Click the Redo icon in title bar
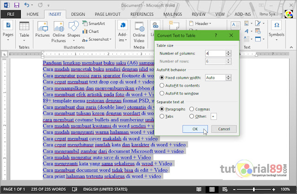This screenshot has height=194, width=297. (40, 5)
